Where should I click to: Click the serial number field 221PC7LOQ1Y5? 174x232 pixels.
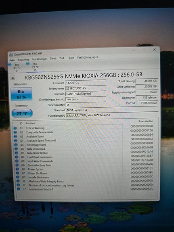(85, 88)
